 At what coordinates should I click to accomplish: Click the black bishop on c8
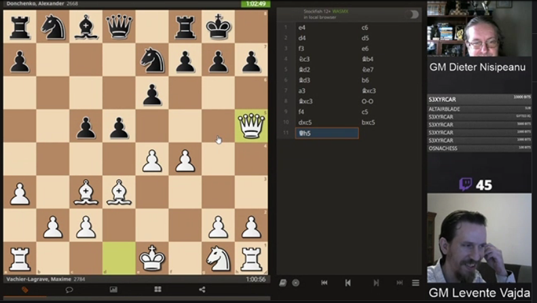(x=86, y=26)
